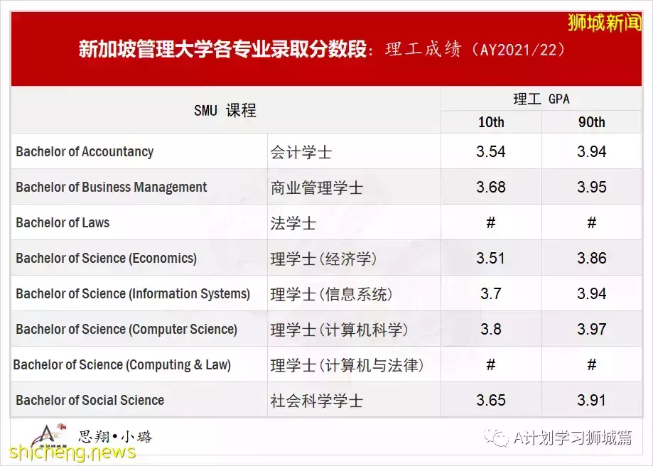653x466 pixels.
Task: Select Social Science 10th value 3.65
Action: tap(491, 400)
